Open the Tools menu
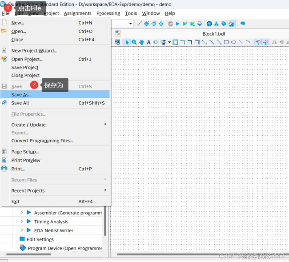Viewport: 289px width, 262px height. click(x=131, y=13)
